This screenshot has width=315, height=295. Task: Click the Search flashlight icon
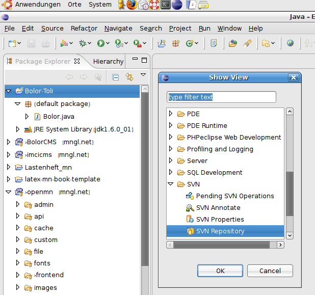point(247,43)
